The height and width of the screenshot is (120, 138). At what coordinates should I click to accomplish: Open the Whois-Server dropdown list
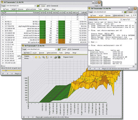(121, 20)
